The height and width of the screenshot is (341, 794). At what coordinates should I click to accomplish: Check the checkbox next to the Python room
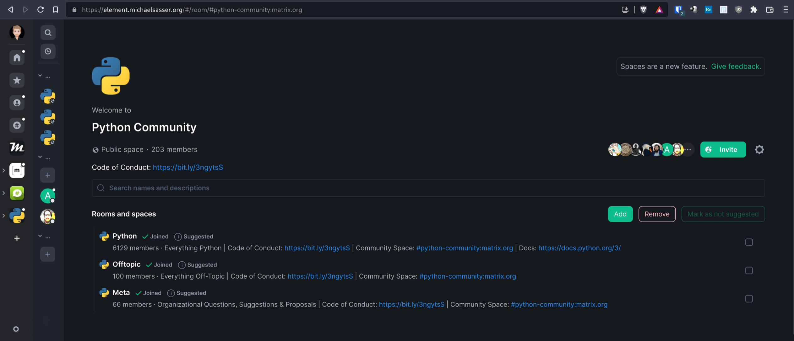coord(749,242)
